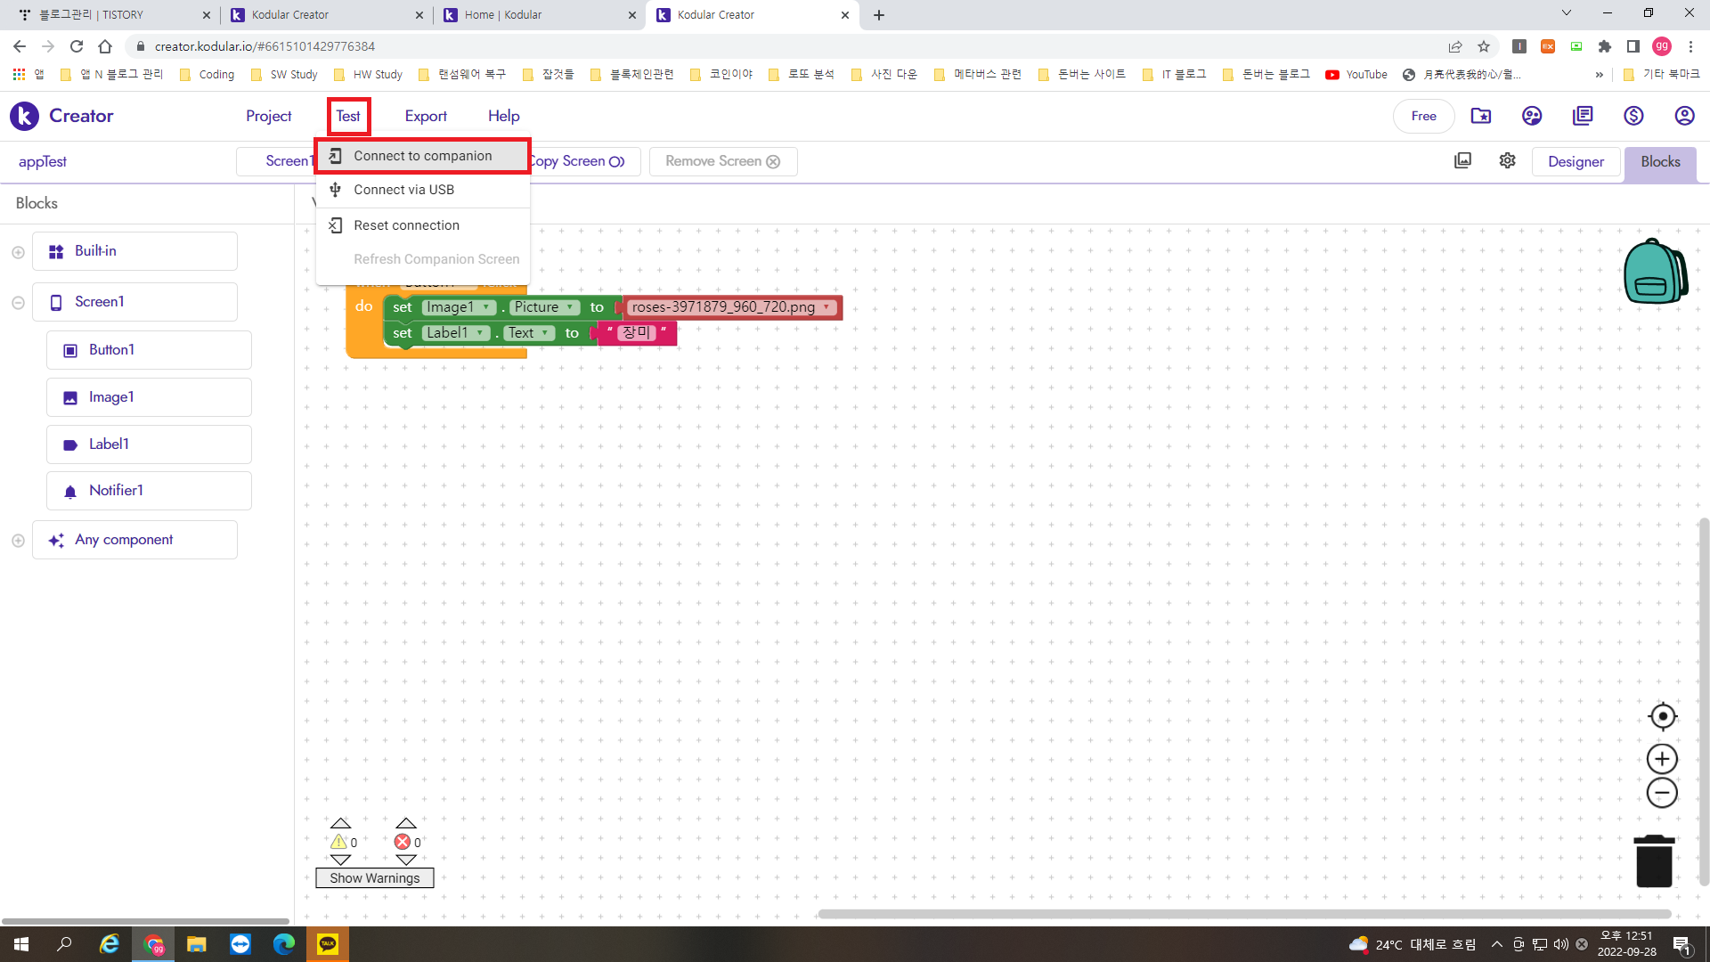Switch to the Designer view

coord(1576,161)
